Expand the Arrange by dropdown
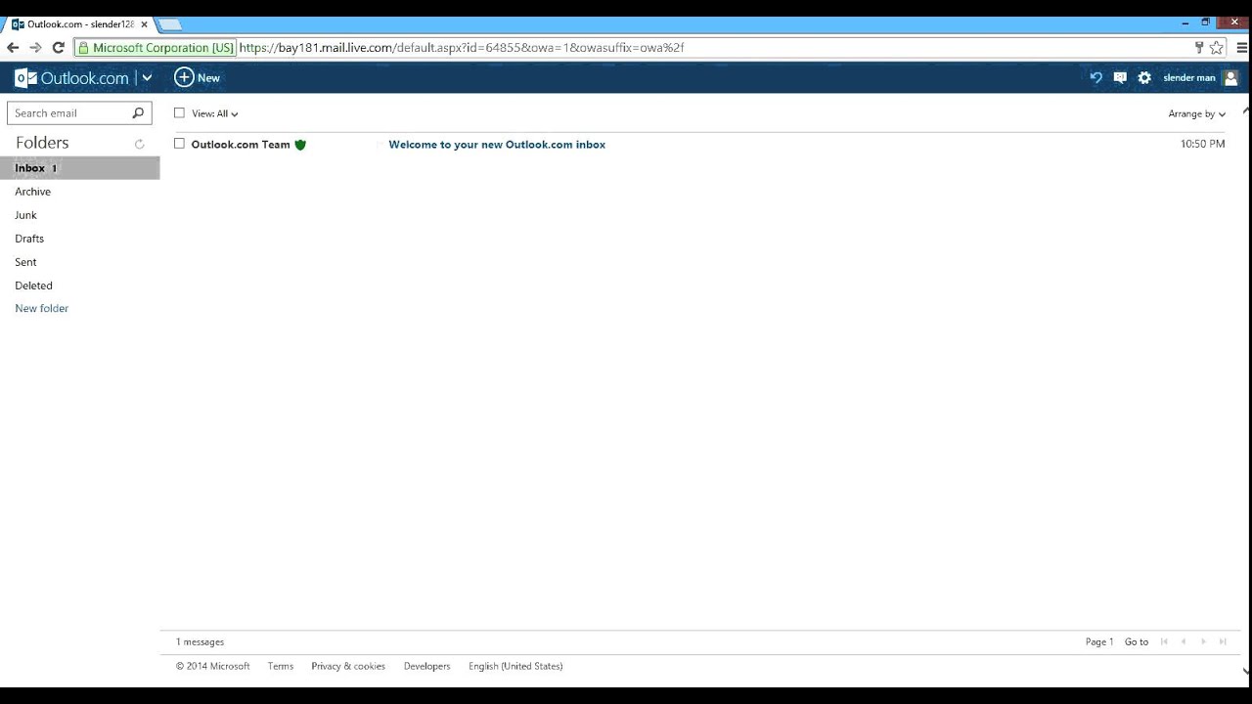Image resolution: width=1252 pixels, height=704 pixels. pyautogui.click(x=1196, y=113)
